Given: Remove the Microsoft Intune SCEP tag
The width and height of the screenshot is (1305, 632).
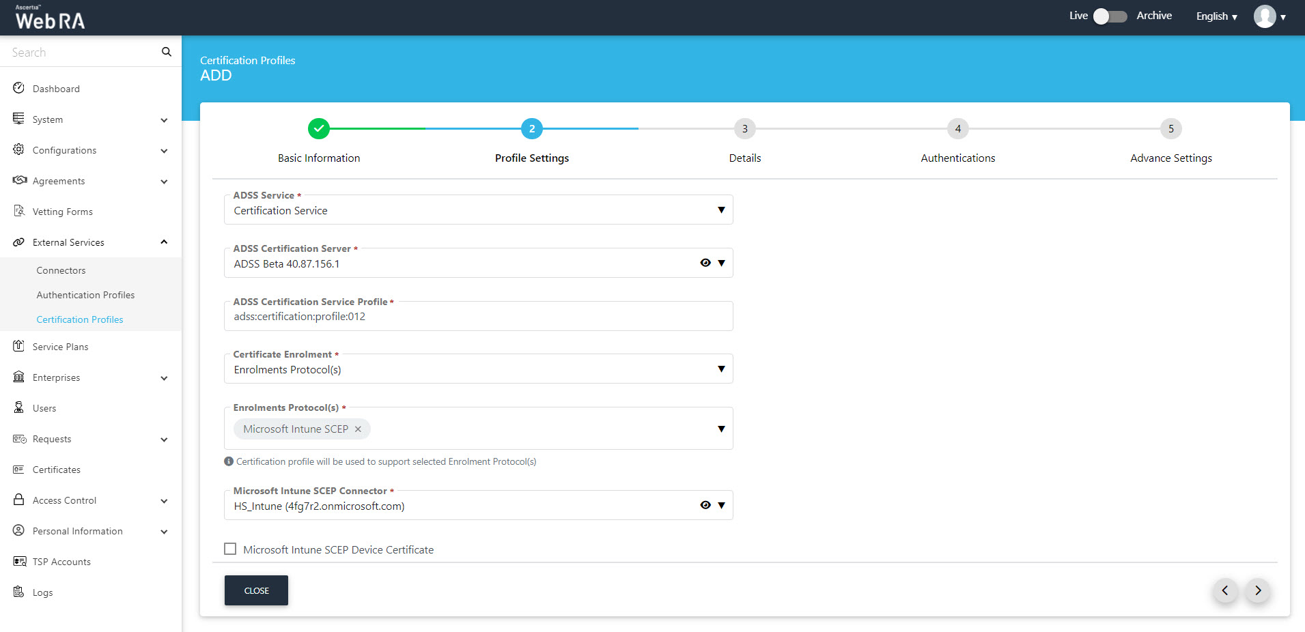Looking at the screenshot, I should pyautogui.click(x=358, y=429).
